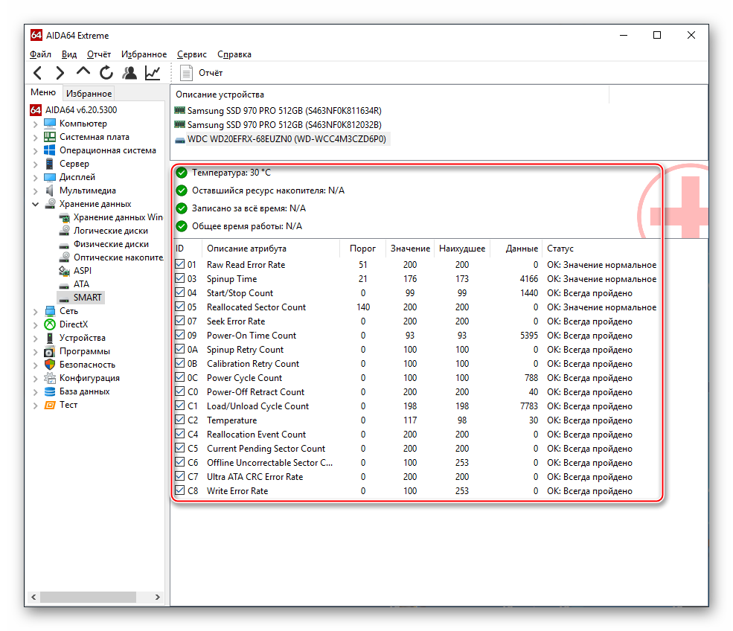Switch to the Избранное tab
Image resolution: width=733 pixels, height=631 pixels.
[89, 94]
